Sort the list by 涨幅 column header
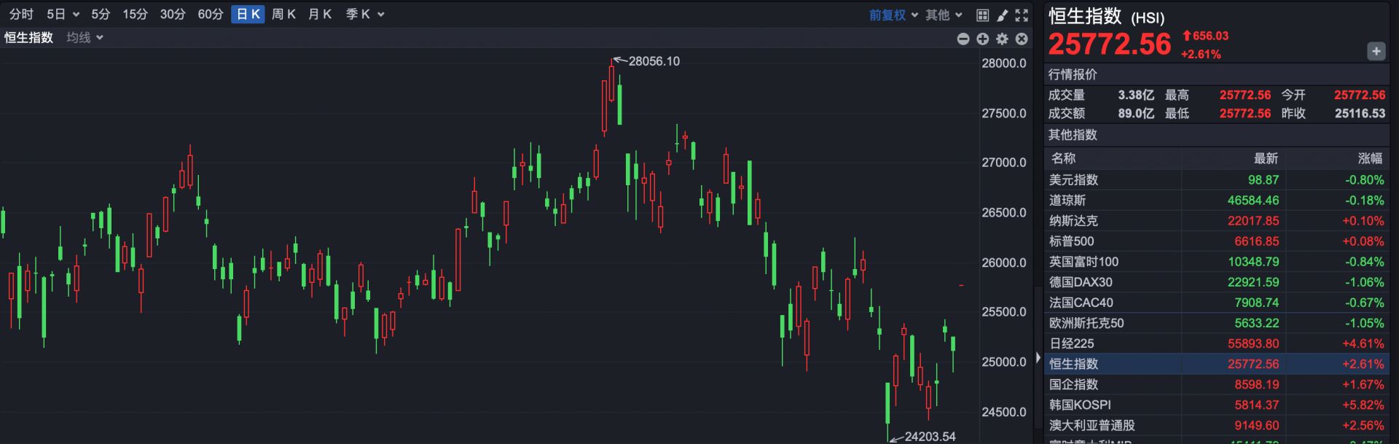This screenshot has height=444, width=1399. [1370, 158]
